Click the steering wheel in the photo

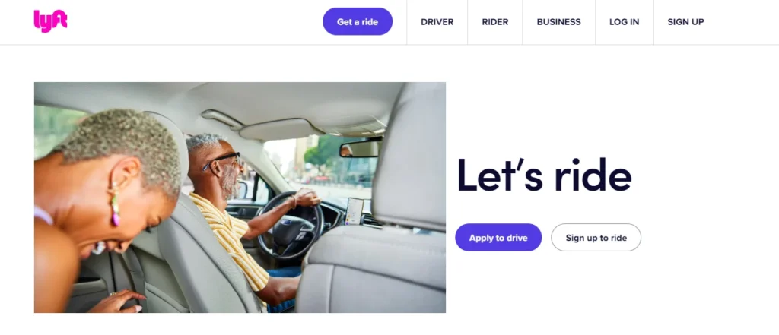290,226
